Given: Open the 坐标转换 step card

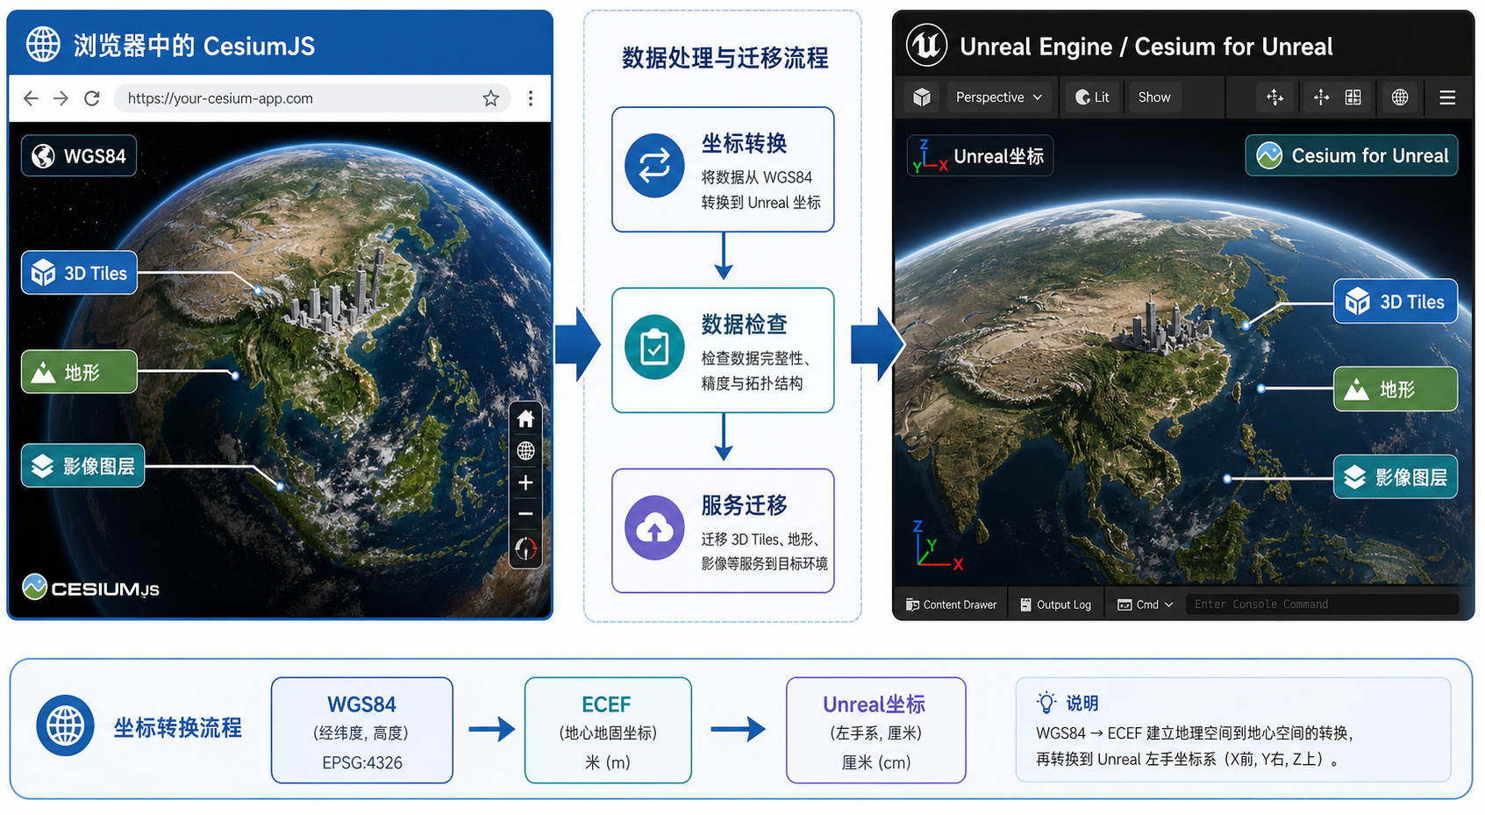Looking at the screenshot, I should (x=723, y=169).
